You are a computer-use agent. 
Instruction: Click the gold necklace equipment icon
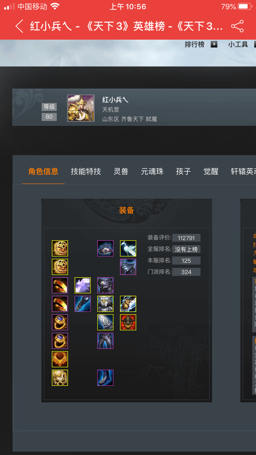coord(60,359)
